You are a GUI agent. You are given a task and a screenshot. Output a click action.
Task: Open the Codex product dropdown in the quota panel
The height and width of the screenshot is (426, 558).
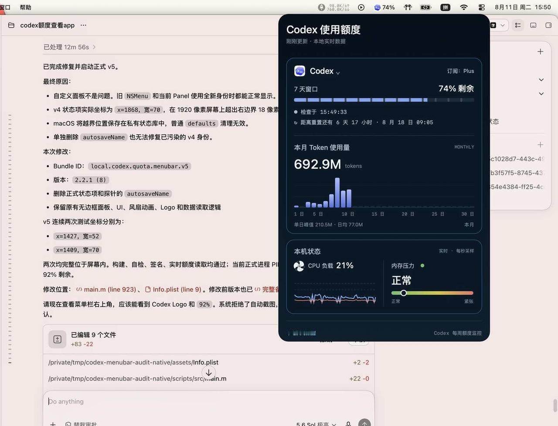point(338,72)
